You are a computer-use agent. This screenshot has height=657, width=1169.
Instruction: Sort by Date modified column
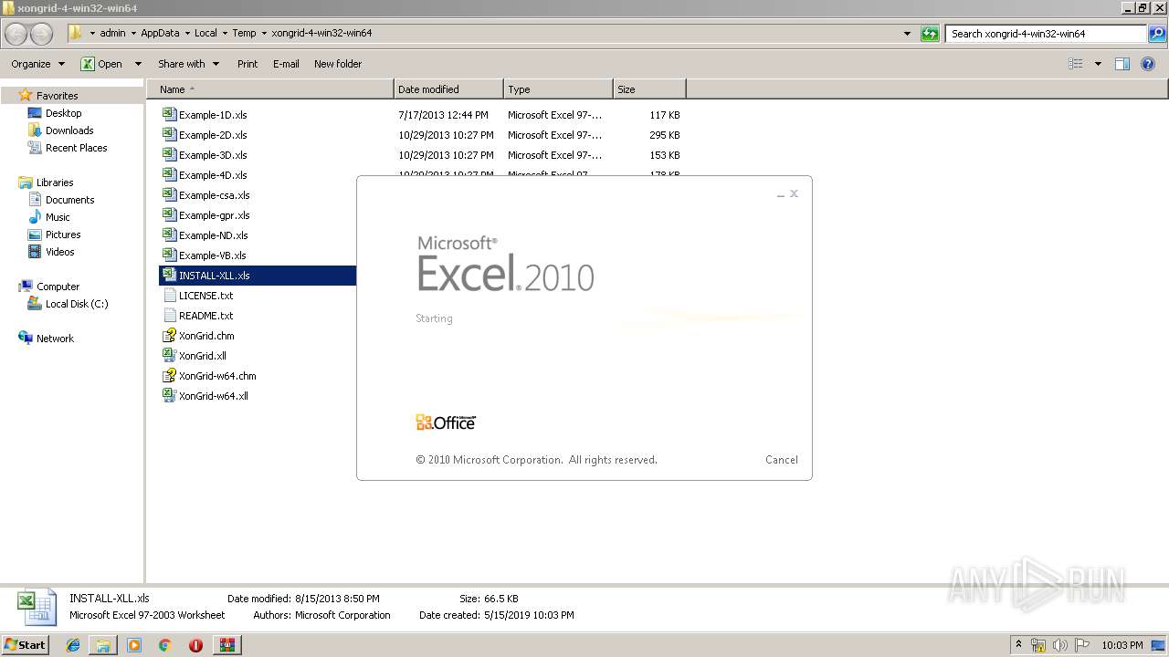click(448, 89)
